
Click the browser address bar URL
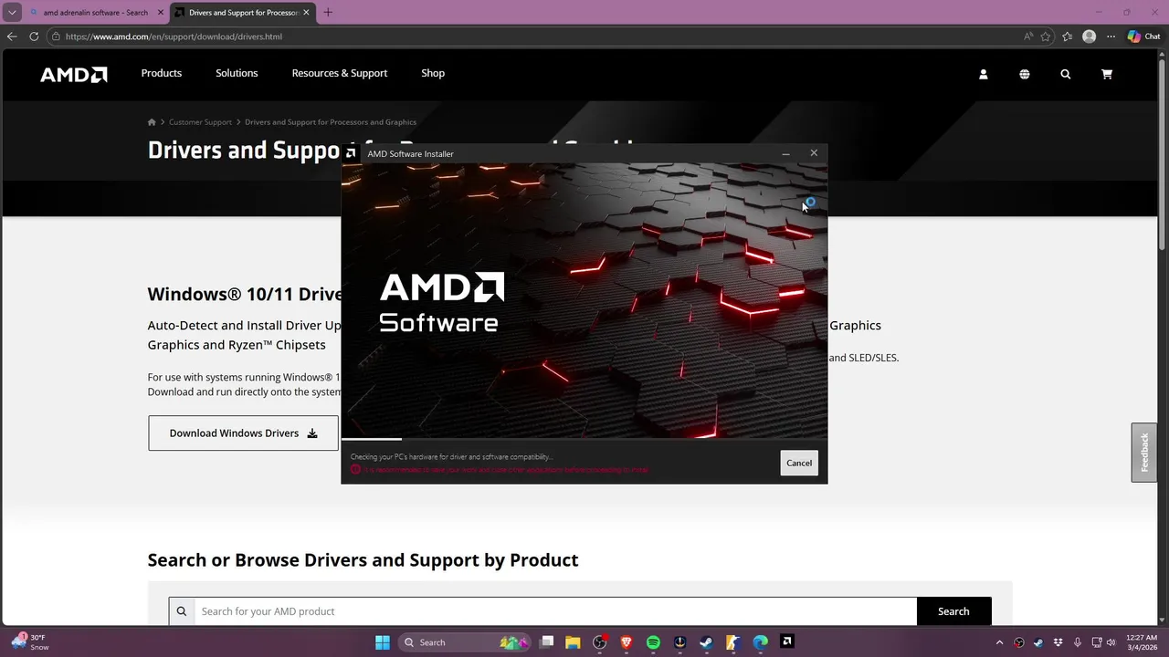(174, 36)
